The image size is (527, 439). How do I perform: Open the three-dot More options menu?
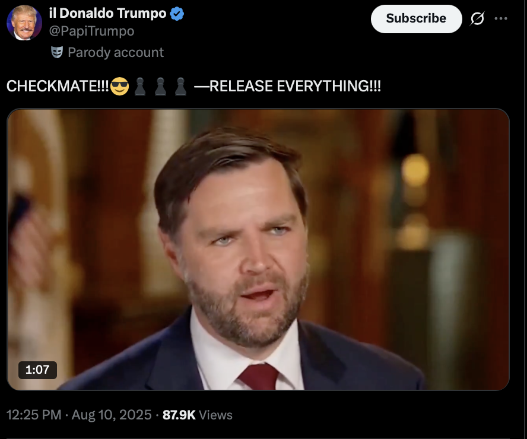click(501, 18)
